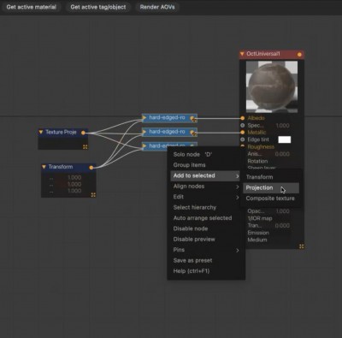
Task: Toggle the Specular pin circle
Action: pos(242,125)
